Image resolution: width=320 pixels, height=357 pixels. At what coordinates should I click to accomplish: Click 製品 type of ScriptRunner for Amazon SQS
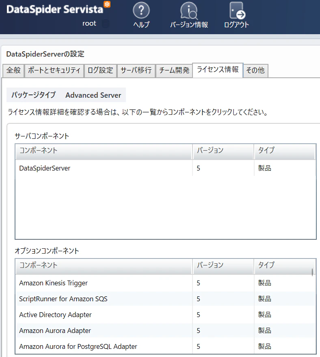265,299
